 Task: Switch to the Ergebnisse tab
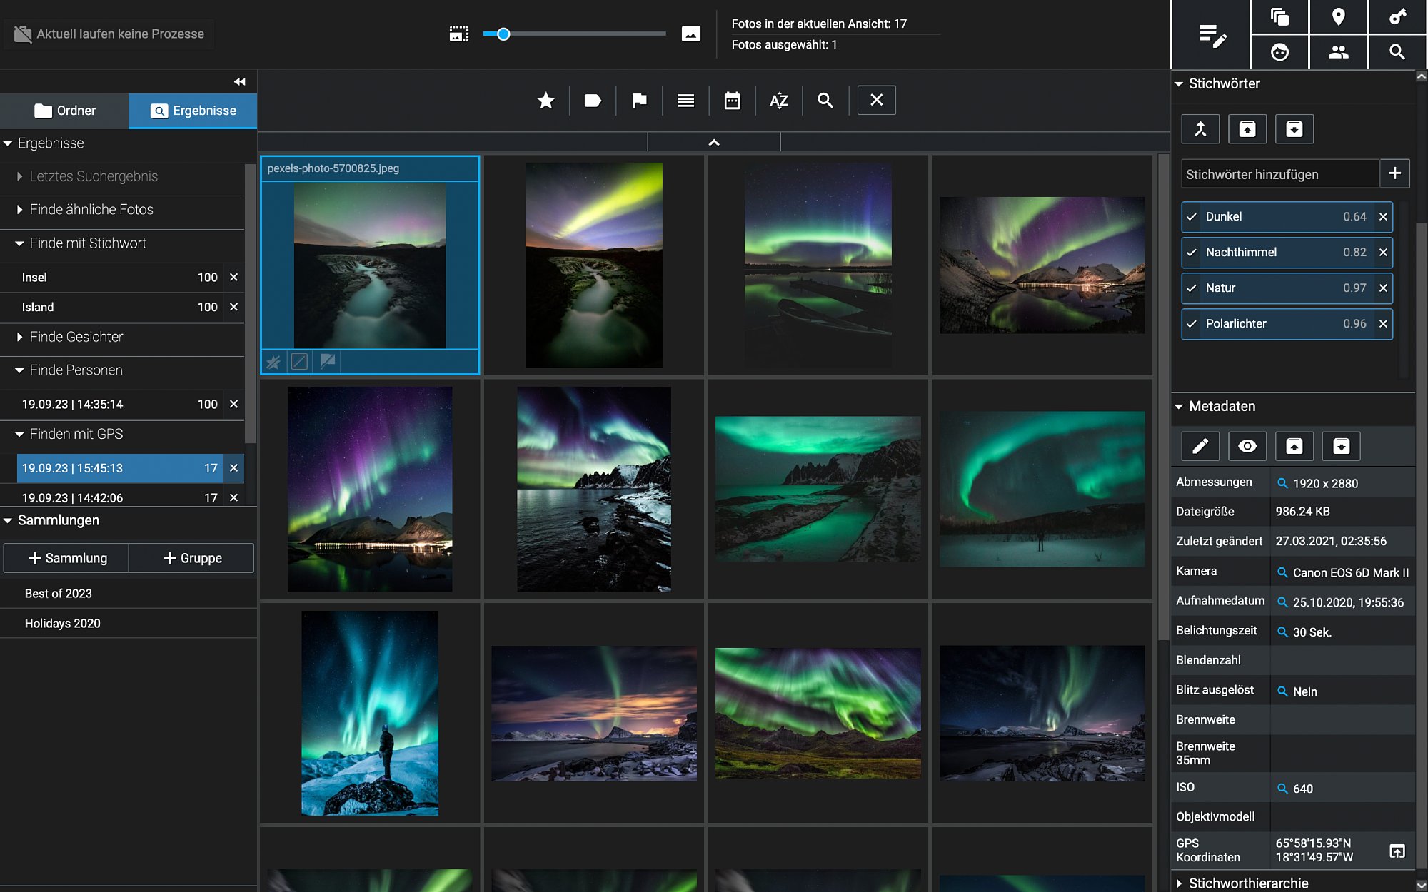point(193,111)
